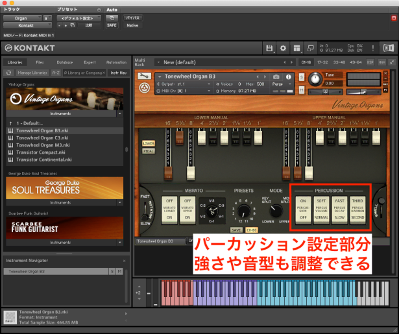
Task: Click the PEDAL button
Action: click(149, 151)
